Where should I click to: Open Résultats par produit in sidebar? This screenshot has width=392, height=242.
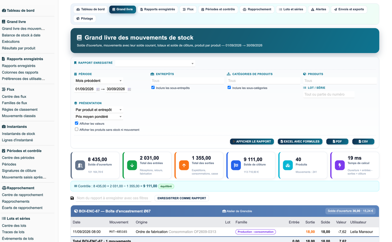19,48
